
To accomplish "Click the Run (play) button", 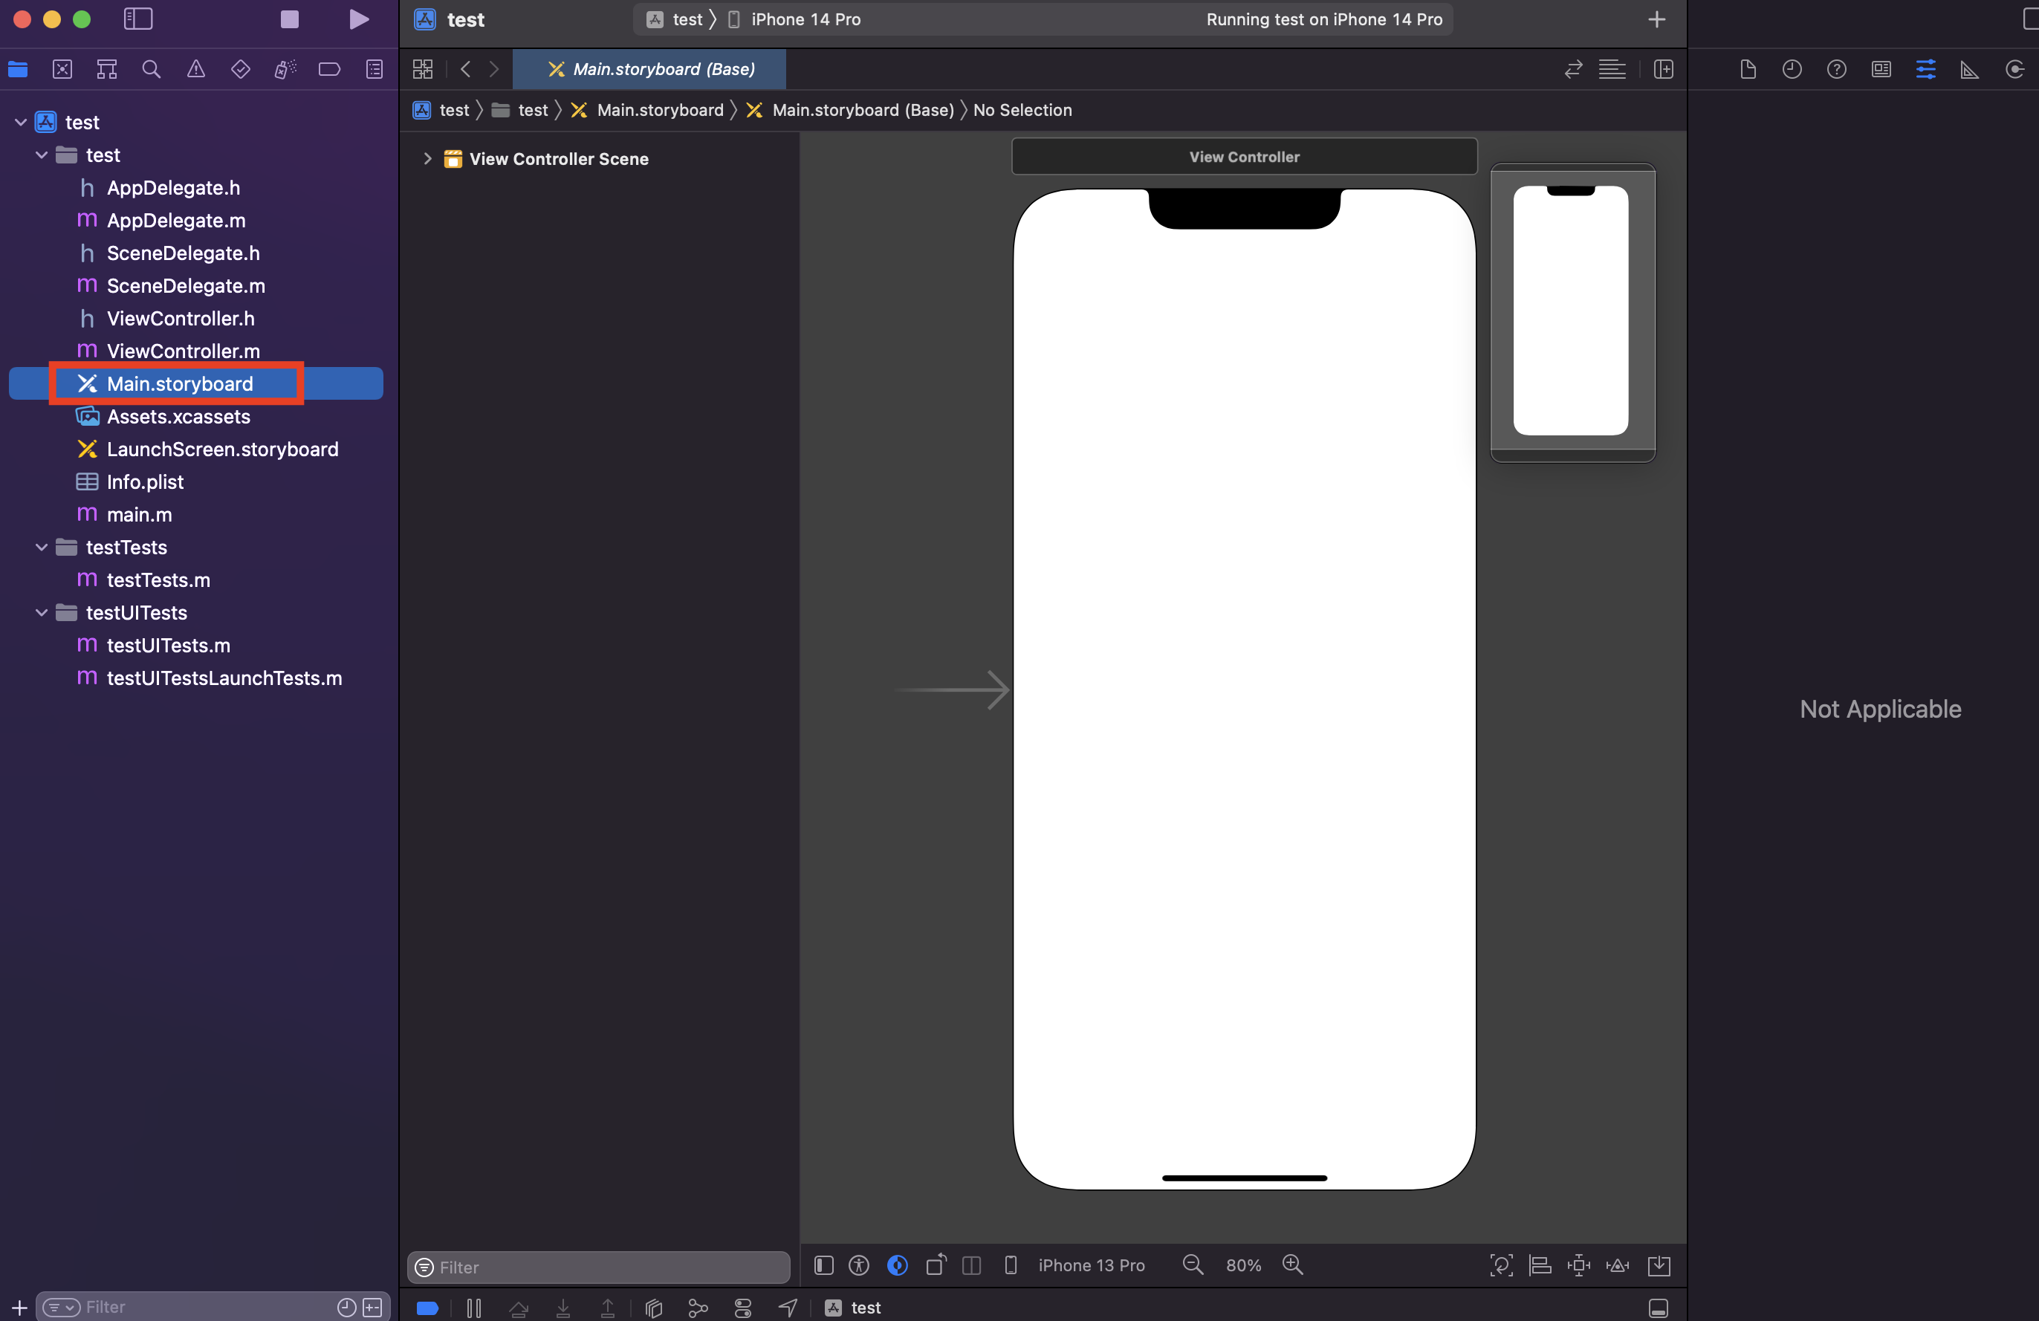I will (x=359, y=19).
